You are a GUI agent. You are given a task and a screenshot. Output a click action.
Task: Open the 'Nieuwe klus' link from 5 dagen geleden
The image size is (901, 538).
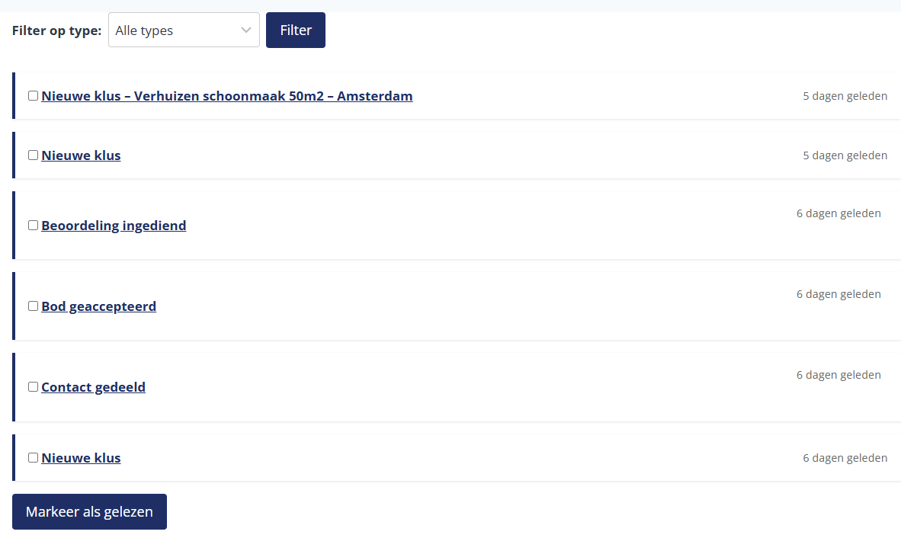pos(81,155)
